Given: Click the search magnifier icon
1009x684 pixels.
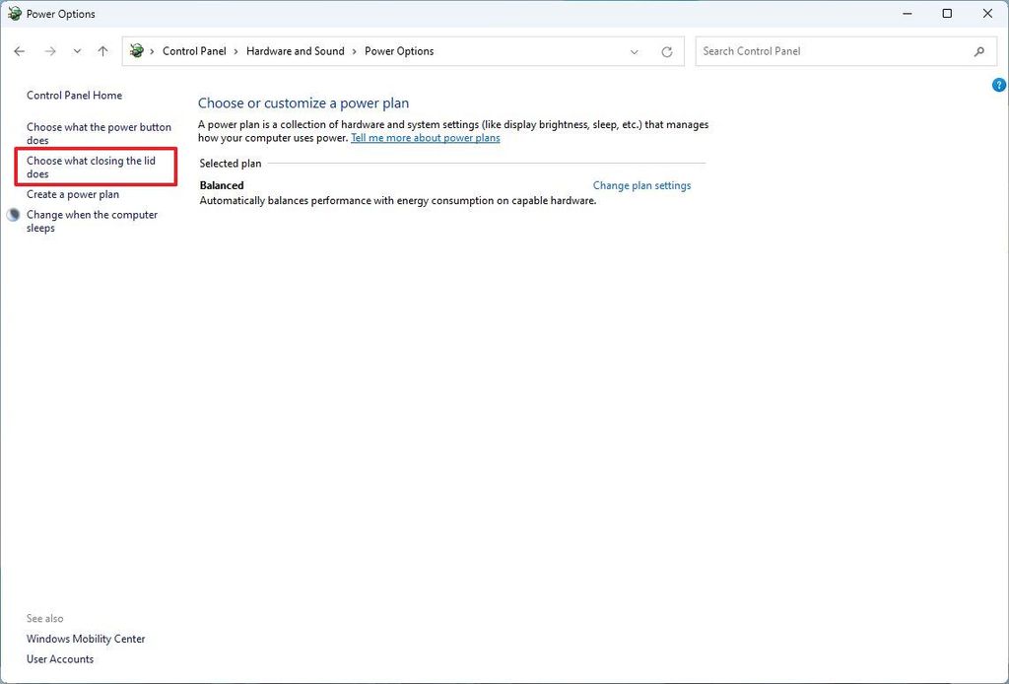Looking at the screenshot, I should pos(978,50).
